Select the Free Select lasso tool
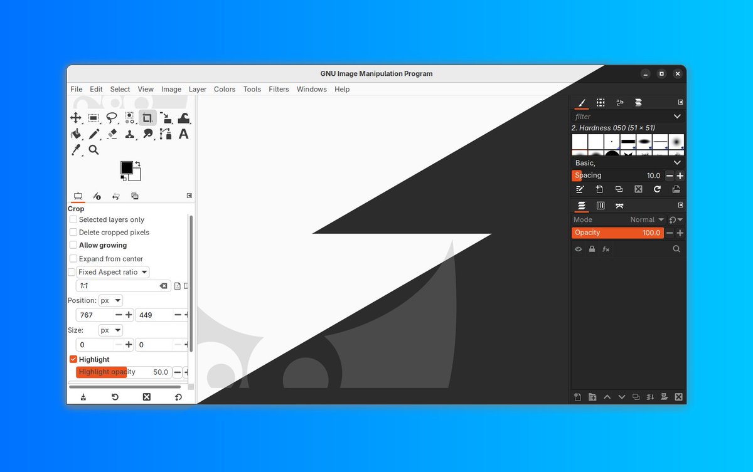 [112, 117]
